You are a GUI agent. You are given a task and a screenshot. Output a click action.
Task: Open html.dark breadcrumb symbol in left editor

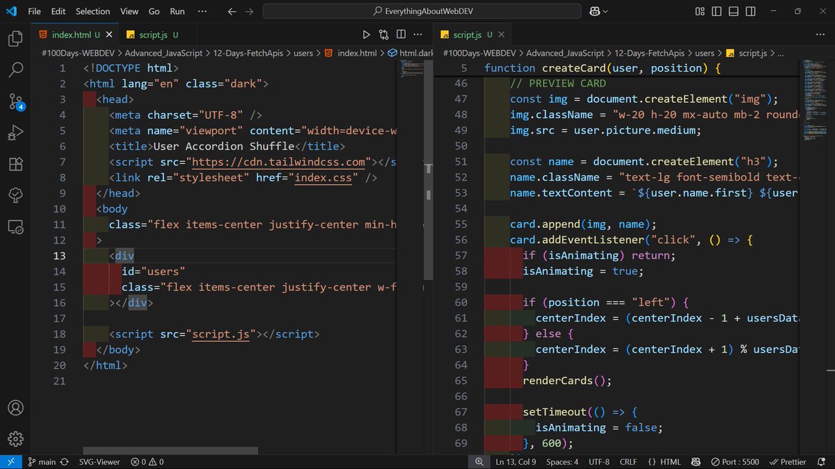(x=411, y=53)
